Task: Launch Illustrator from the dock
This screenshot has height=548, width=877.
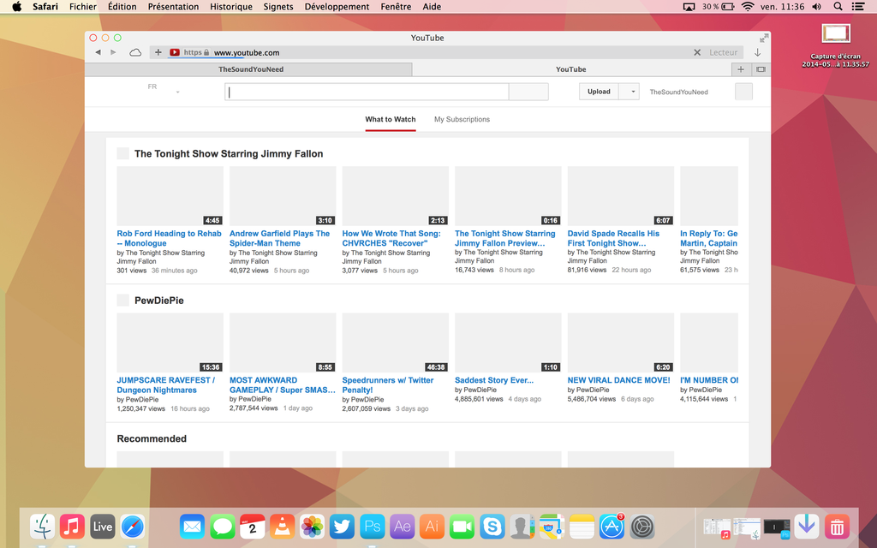Action: click(x=432, y=527)
